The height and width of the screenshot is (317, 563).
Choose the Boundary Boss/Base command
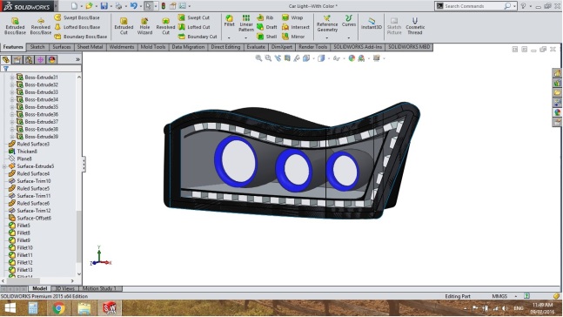[81, 37]
